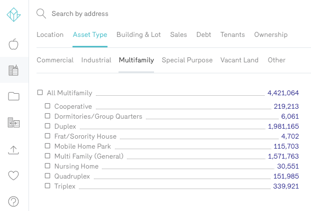This screenshot has height=211, width=311.
Task: Click the search magnifying glass icon
Action: click(x=41, y=13)
